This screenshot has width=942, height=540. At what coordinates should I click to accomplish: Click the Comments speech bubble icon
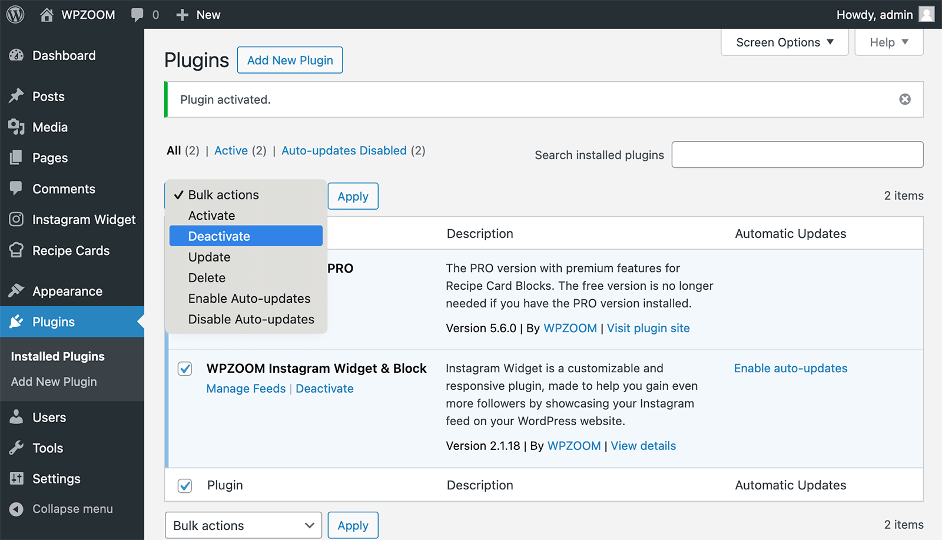click(16, 188)
